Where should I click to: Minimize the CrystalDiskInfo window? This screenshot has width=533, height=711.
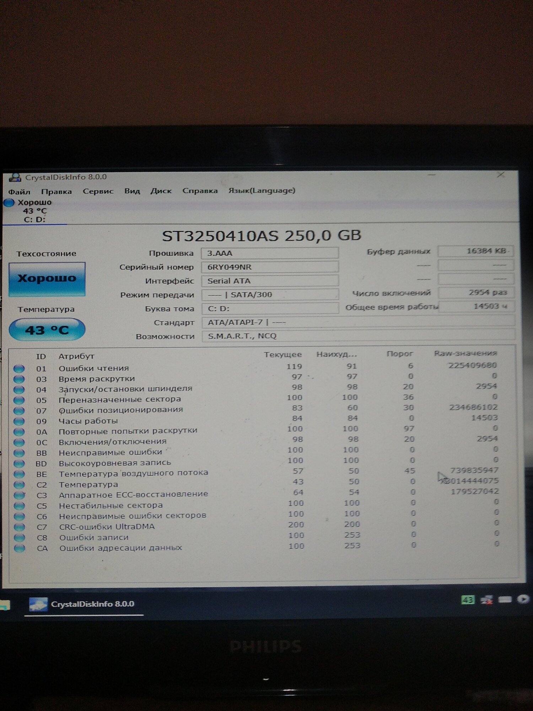pyautogui.click(x=432, y=175)
